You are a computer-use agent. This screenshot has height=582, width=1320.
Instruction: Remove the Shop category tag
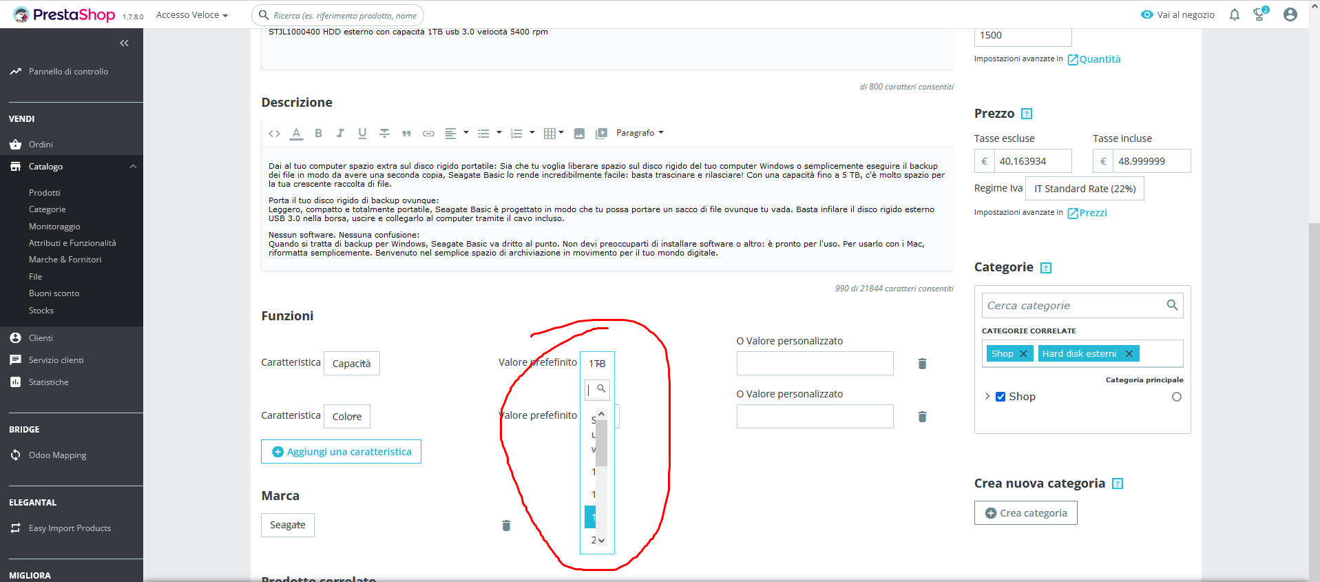click(x=1023, y=354)
